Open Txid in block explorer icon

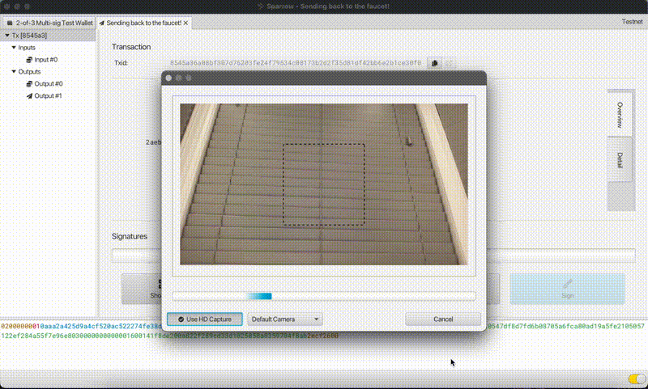click(x=450, y=63)
